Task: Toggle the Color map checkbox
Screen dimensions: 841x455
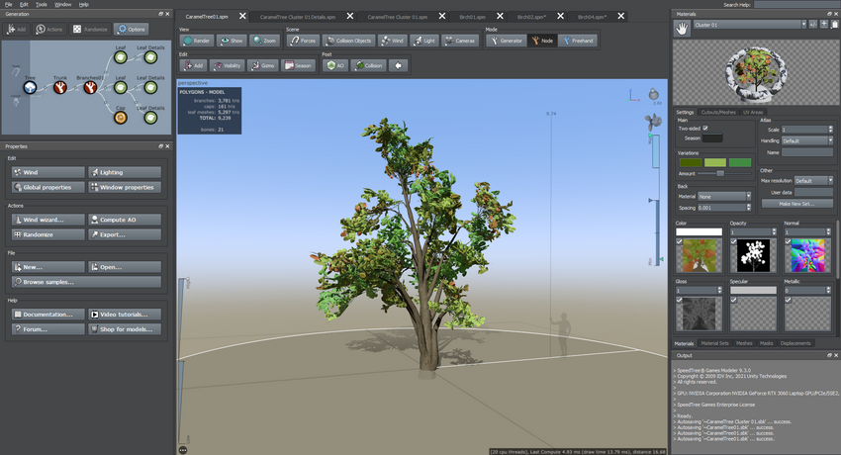Action: tap(681, 242)
